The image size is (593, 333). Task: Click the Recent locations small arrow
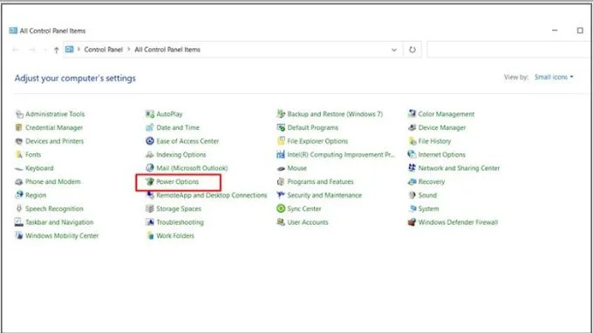(45, 50)
